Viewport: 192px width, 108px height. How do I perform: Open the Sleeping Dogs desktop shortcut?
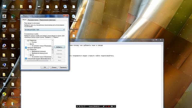pos(4,28)
